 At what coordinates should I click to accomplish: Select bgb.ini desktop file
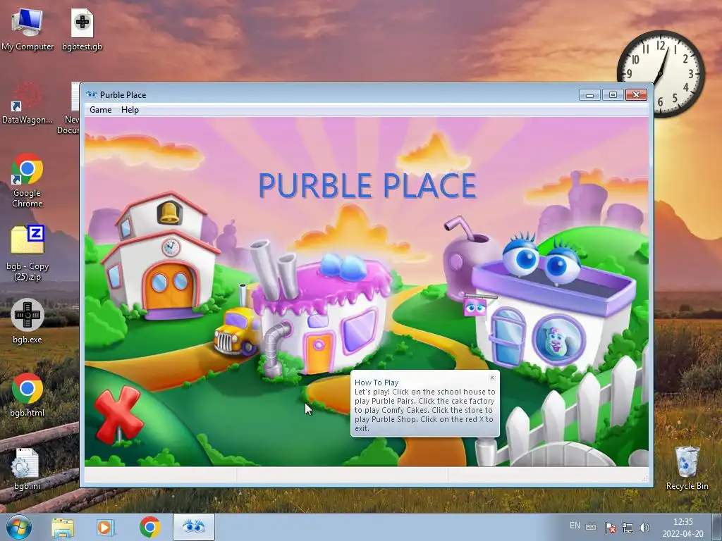click(x=27, y=468)
